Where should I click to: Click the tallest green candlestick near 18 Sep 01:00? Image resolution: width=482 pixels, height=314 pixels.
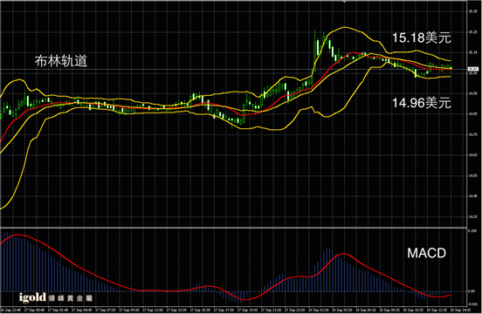(315, 51)
